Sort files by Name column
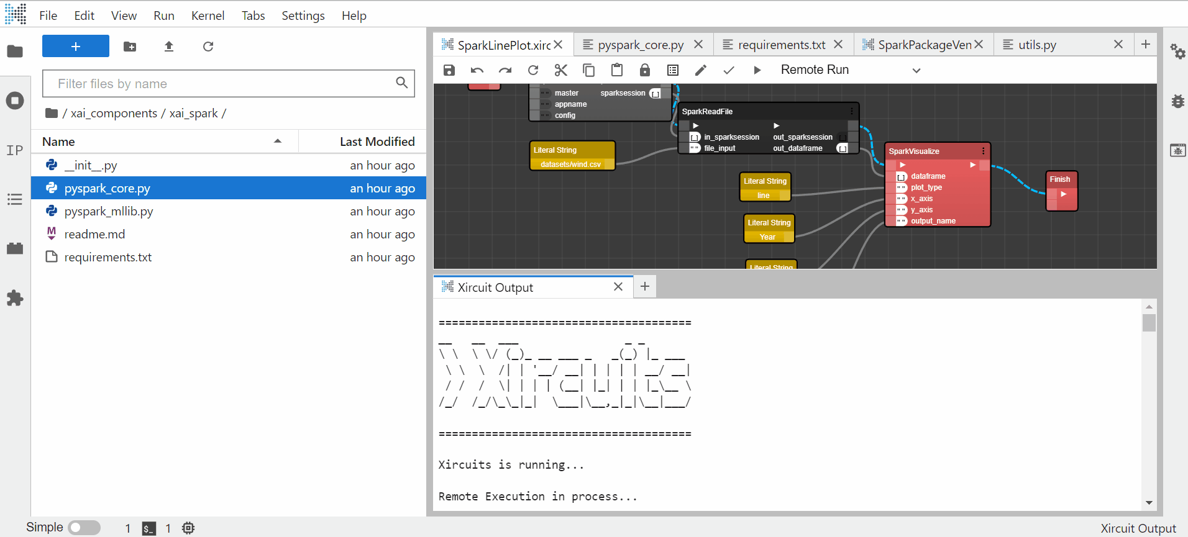 165,142
